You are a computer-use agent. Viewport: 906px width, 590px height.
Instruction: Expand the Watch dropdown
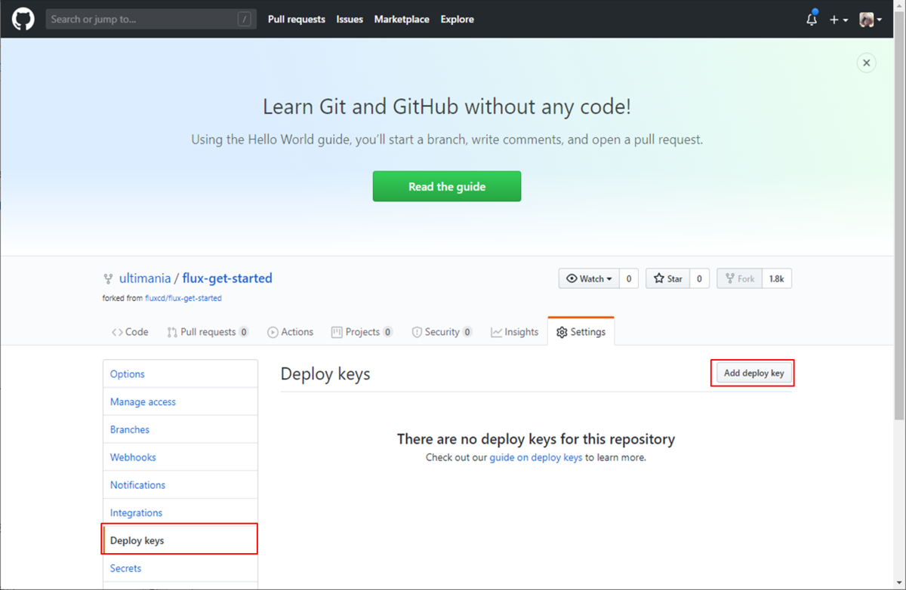click(x=589, y=278)
